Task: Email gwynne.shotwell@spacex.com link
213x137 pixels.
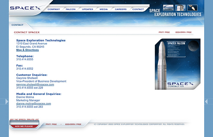Action: (x=35, y=84)
